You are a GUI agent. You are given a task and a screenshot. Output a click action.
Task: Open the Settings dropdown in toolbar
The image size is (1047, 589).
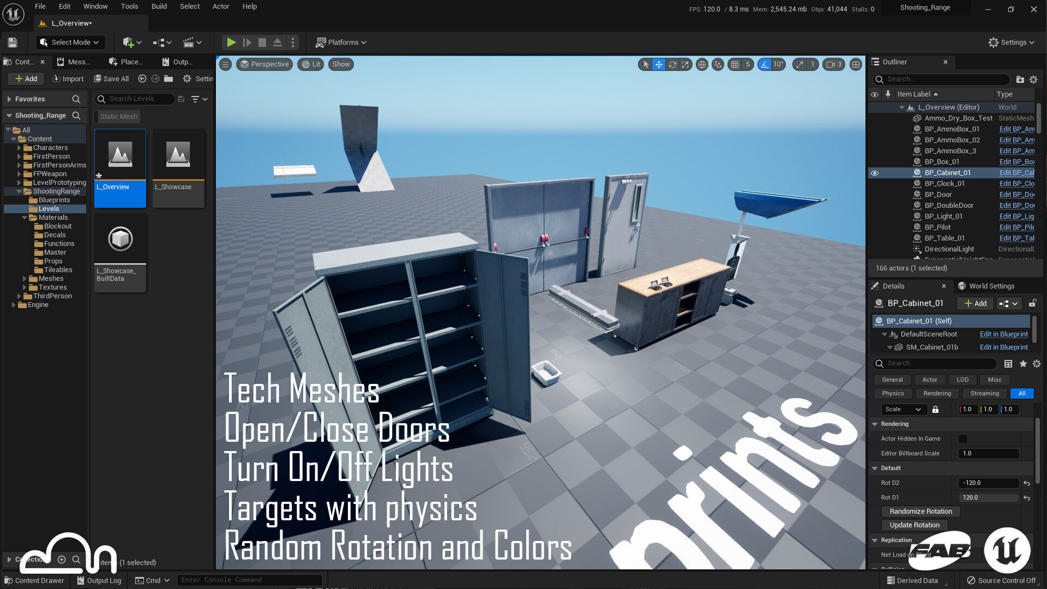1012,43
